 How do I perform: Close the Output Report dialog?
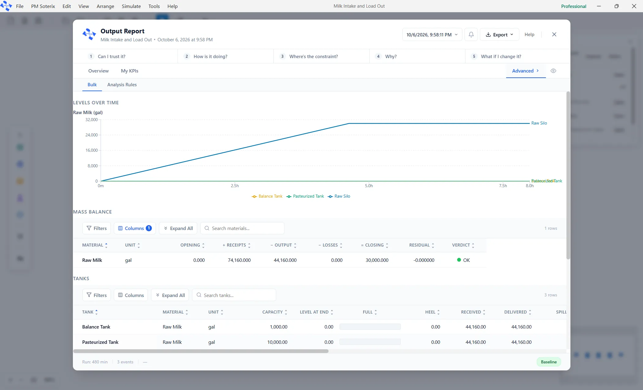[x=554, y=35]
